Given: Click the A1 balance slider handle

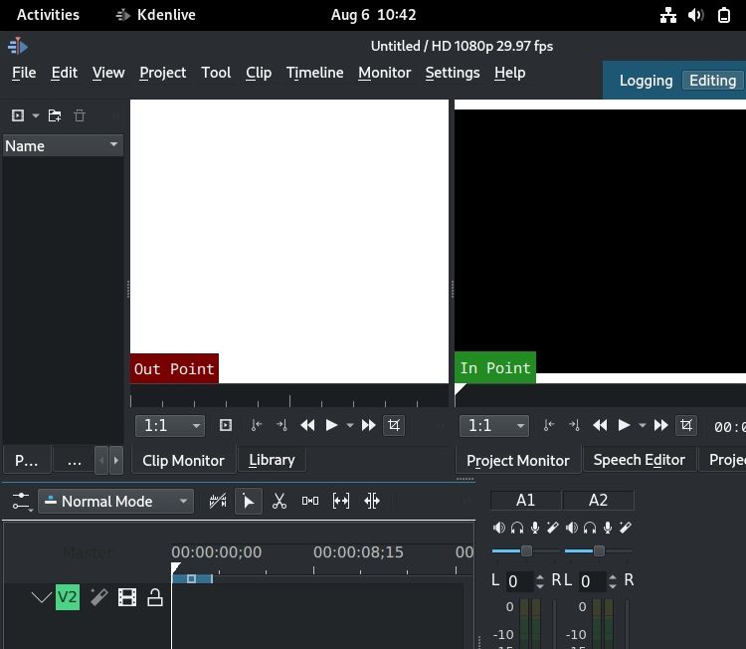Looking at the screenshot, I should [526, 550].
